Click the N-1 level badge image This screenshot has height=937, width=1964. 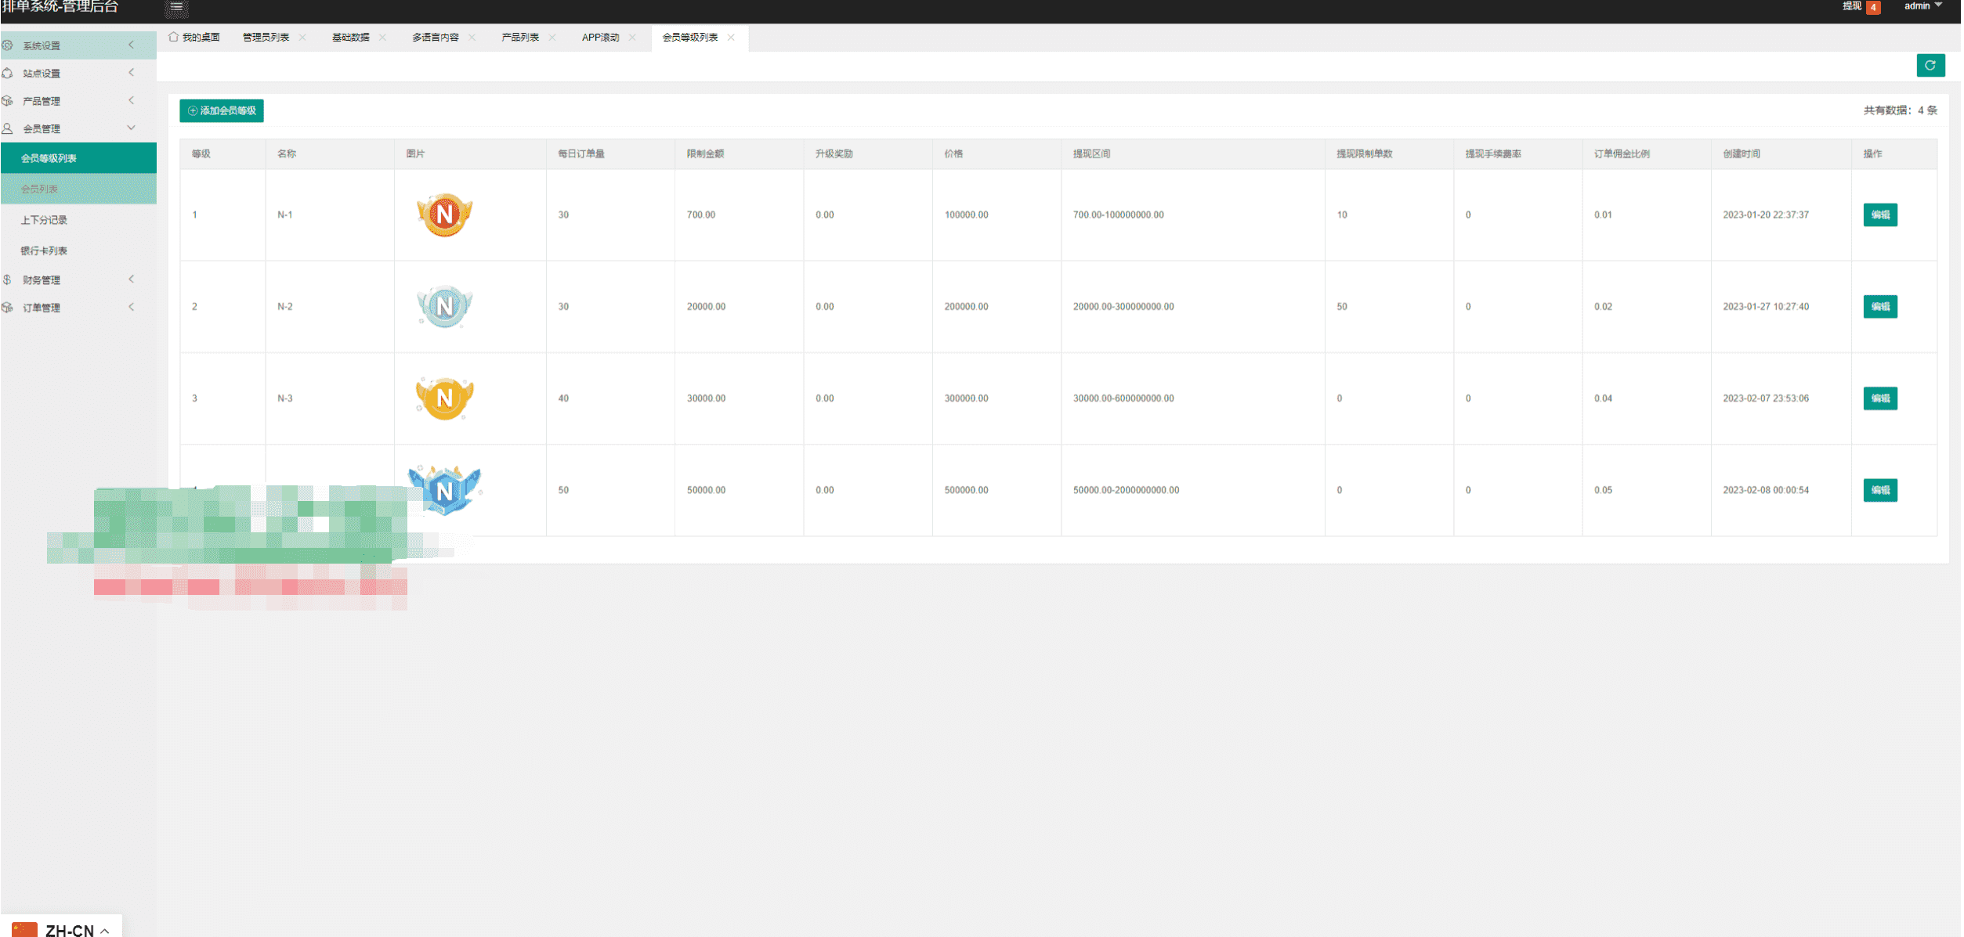(x=444, y=214)
